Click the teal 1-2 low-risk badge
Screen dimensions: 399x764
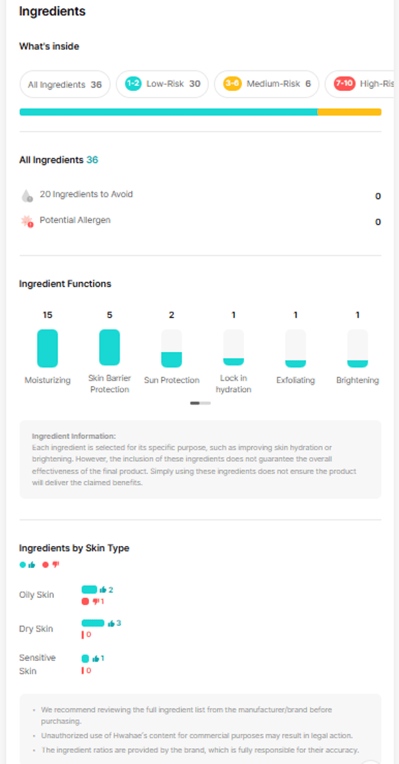pyautogui.click(x=132, y=84)
